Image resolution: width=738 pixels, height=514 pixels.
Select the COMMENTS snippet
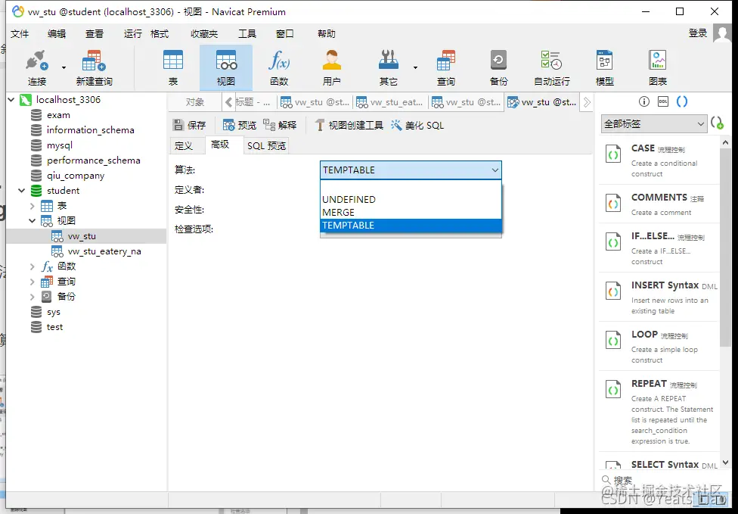point(659,204)
